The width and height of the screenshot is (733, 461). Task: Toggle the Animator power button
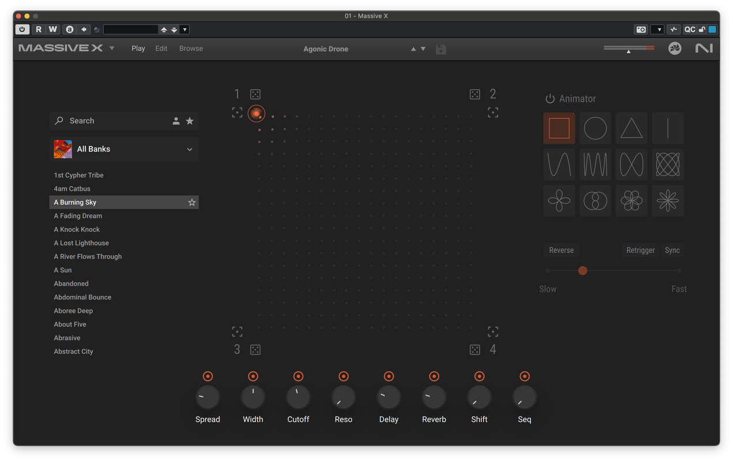point(550,99)
